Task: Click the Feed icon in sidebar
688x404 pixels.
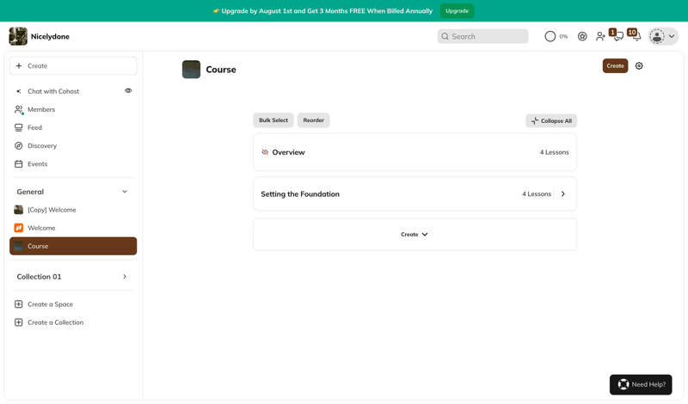Action: click(x=18, y=128)
